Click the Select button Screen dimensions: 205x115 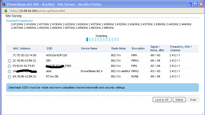tap(179, 100)
